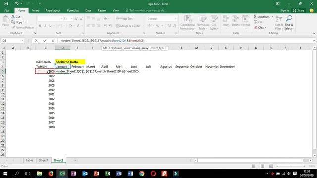Screen dimensions: 317x178
Task: Switch to the Formulas tab
Action: tap(73, 11)
